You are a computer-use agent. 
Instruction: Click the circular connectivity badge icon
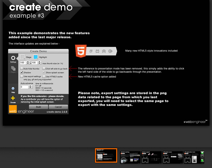pyautogui.click(x=110, y=51)
